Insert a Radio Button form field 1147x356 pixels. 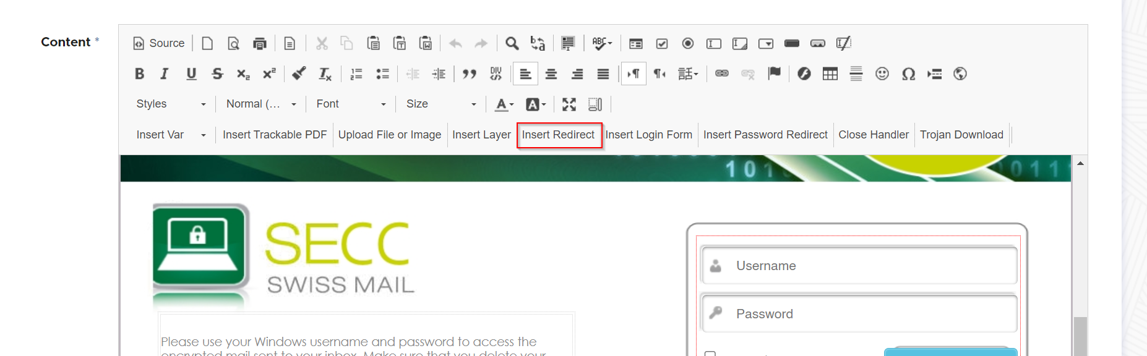click(688, 43)
